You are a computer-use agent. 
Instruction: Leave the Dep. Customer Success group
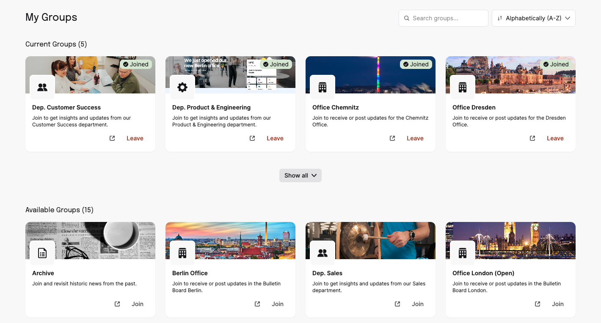click(135, 138)
